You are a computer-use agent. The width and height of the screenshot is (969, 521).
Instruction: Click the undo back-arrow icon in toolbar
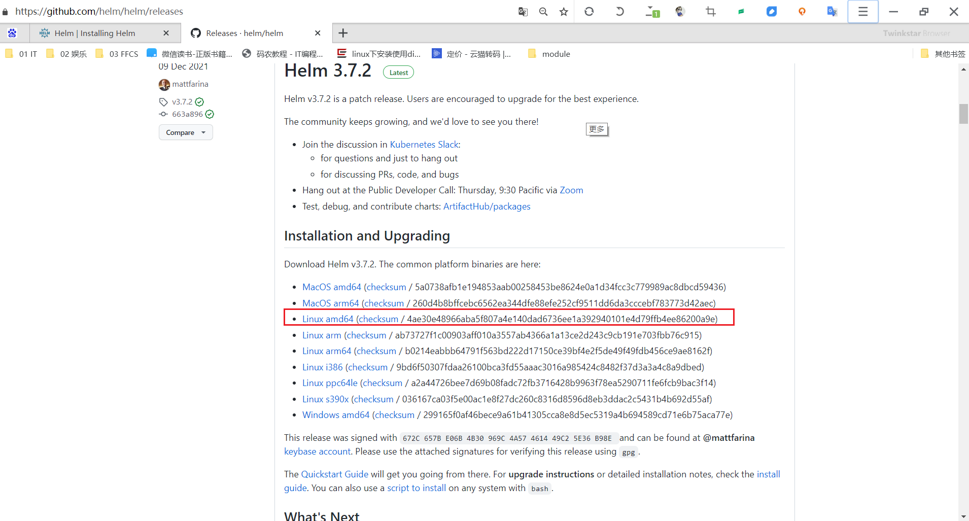pos(619,11)
